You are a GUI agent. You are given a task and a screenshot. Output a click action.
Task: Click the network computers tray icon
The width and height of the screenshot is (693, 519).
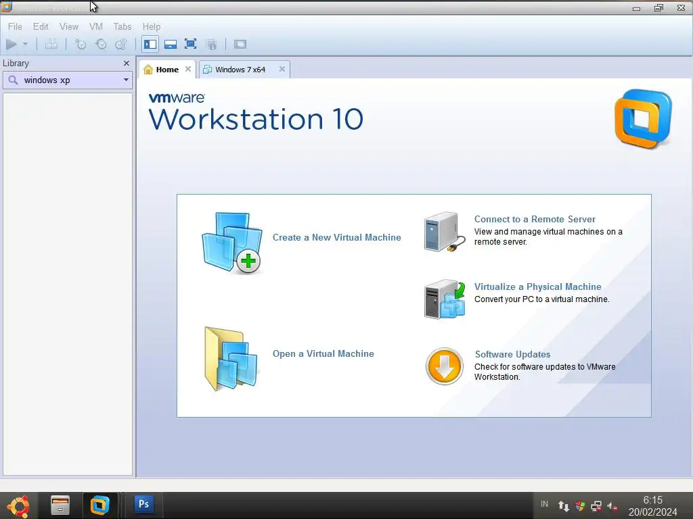(x=596, y=505)
